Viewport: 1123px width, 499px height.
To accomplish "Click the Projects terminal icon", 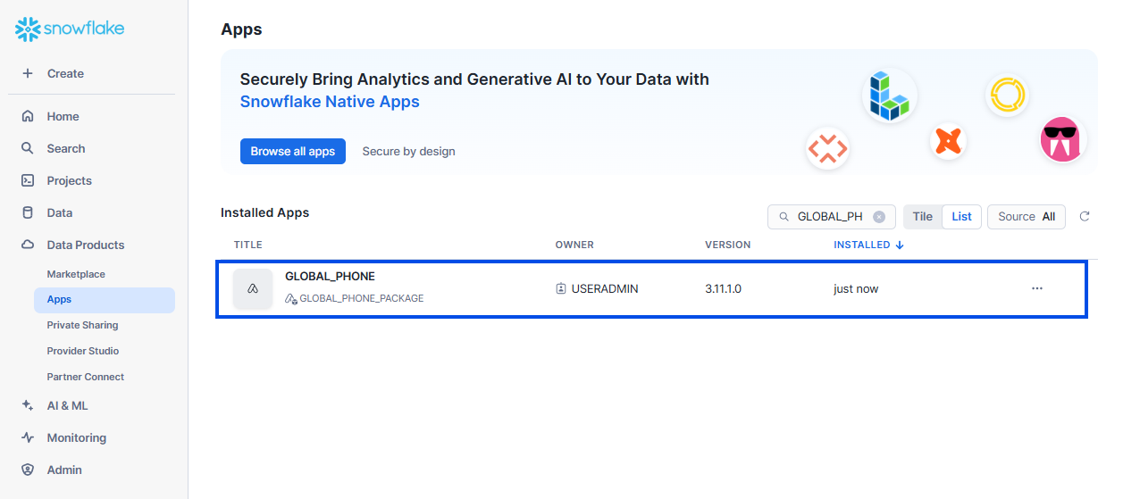I will (28, 180).
